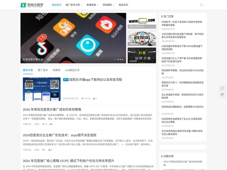Open hot article 抖音流量突然断崖式下降
Viewport: 227px width, 170px height.
coord(182,48)
